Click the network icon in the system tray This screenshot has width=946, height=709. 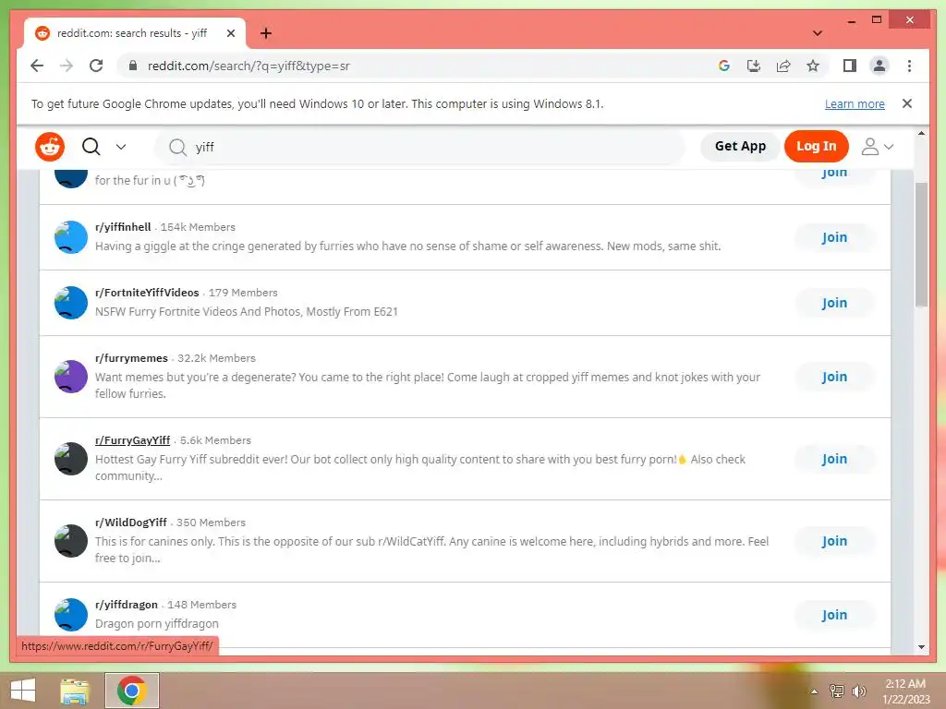837,691
